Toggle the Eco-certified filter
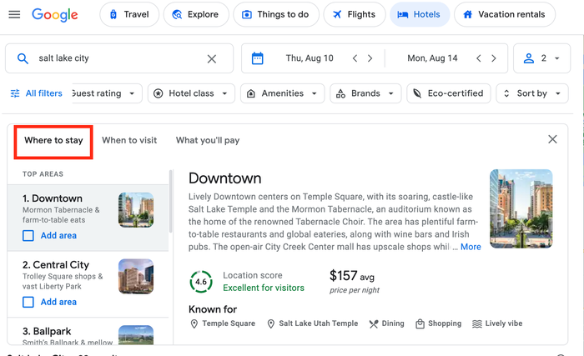Viewport: 584px width, 356px height. (x=449, y=93)
